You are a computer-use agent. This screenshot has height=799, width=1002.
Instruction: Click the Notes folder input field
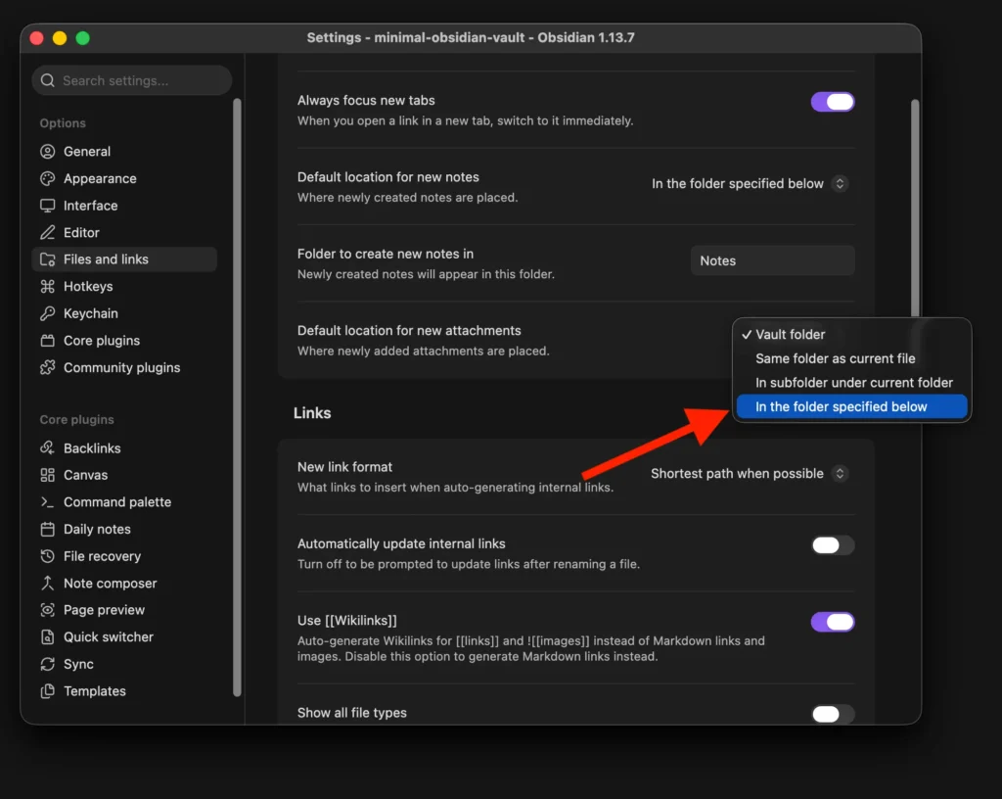point(773,260)
